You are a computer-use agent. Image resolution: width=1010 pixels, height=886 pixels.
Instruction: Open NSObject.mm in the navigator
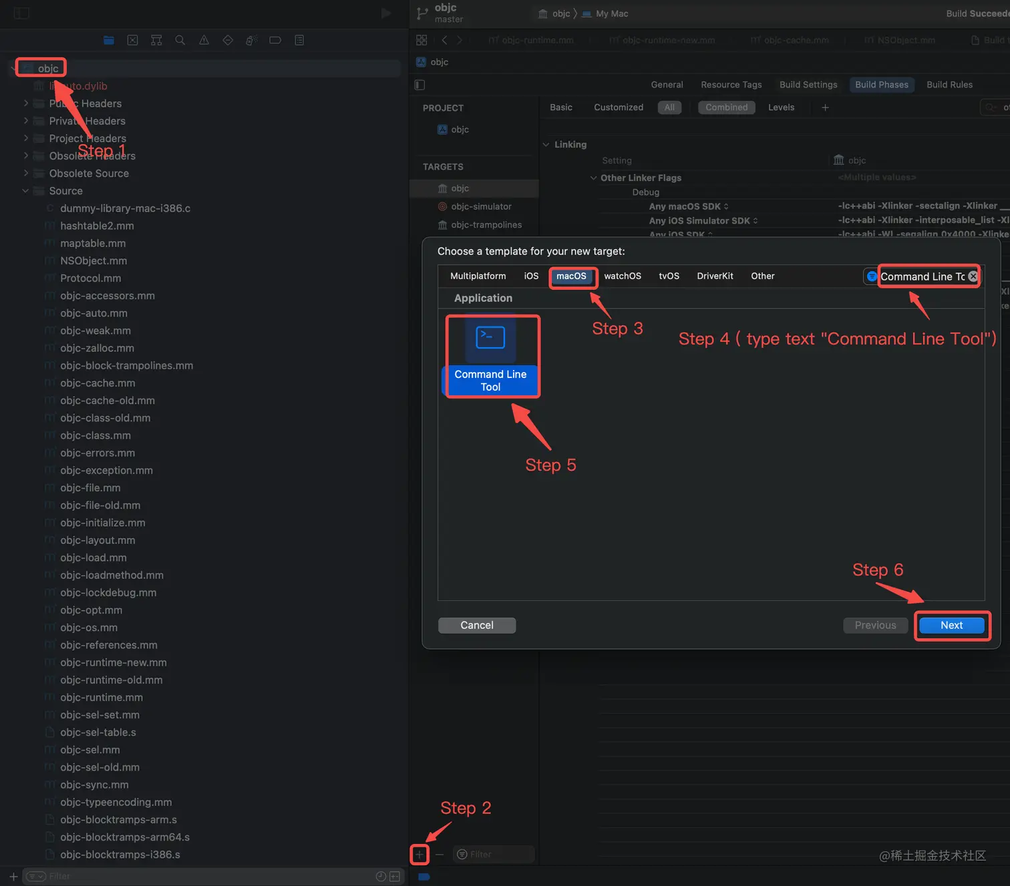pos(94,261)
